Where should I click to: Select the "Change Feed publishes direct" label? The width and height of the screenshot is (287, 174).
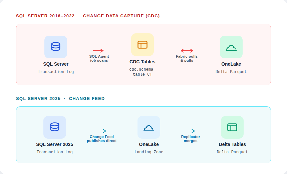[x=102, y=139]
